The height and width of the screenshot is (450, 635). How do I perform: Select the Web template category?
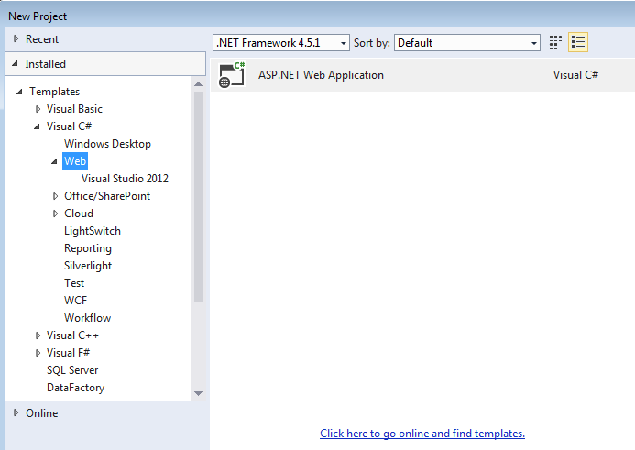click(x=75, y=161)
